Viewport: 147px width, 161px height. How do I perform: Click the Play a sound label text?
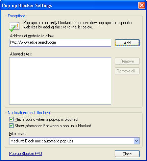tap(46, 119)
